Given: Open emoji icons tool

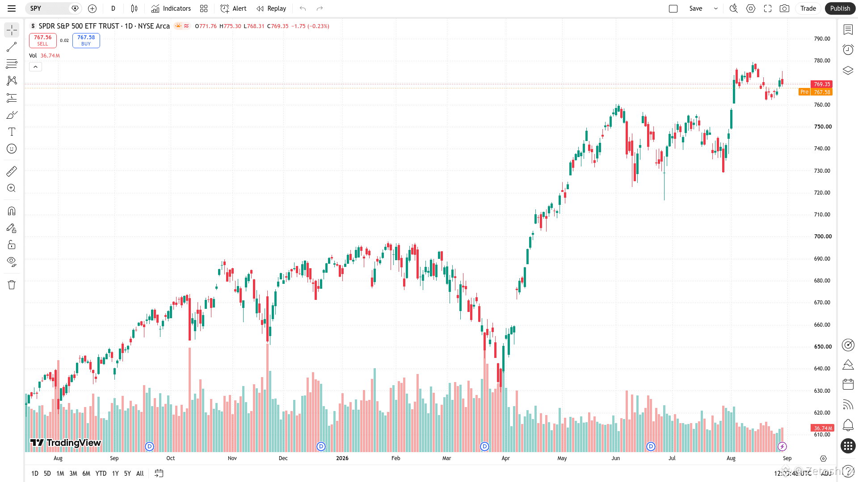Looking at the screenshot, I should [12, 149].
